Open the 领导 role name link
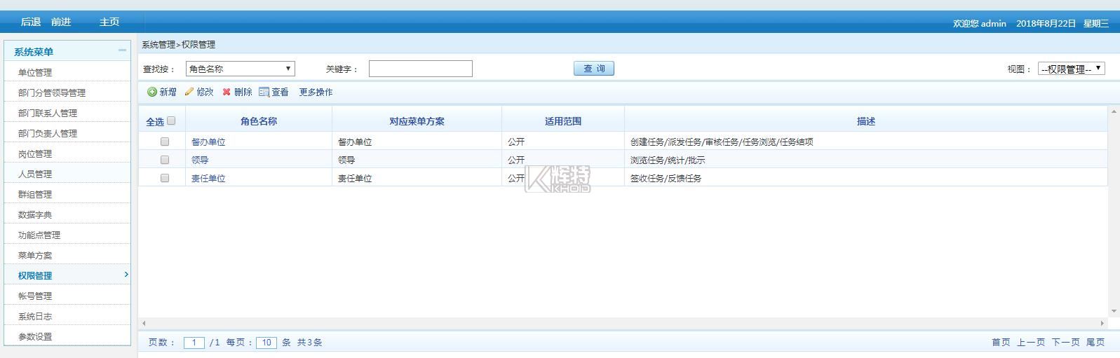 point(200,160)
